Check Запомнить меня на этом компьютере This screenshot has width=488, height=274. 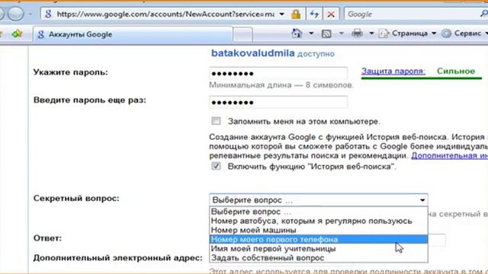pyautogui.click(x=216, y=121)
